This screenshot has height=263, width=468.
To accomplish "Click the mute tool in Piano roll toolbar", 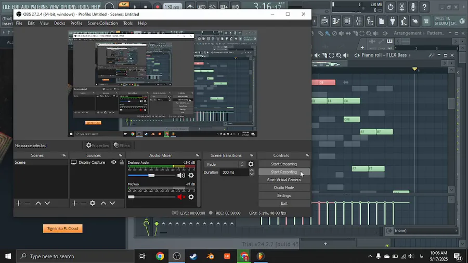I will [317, 55].
